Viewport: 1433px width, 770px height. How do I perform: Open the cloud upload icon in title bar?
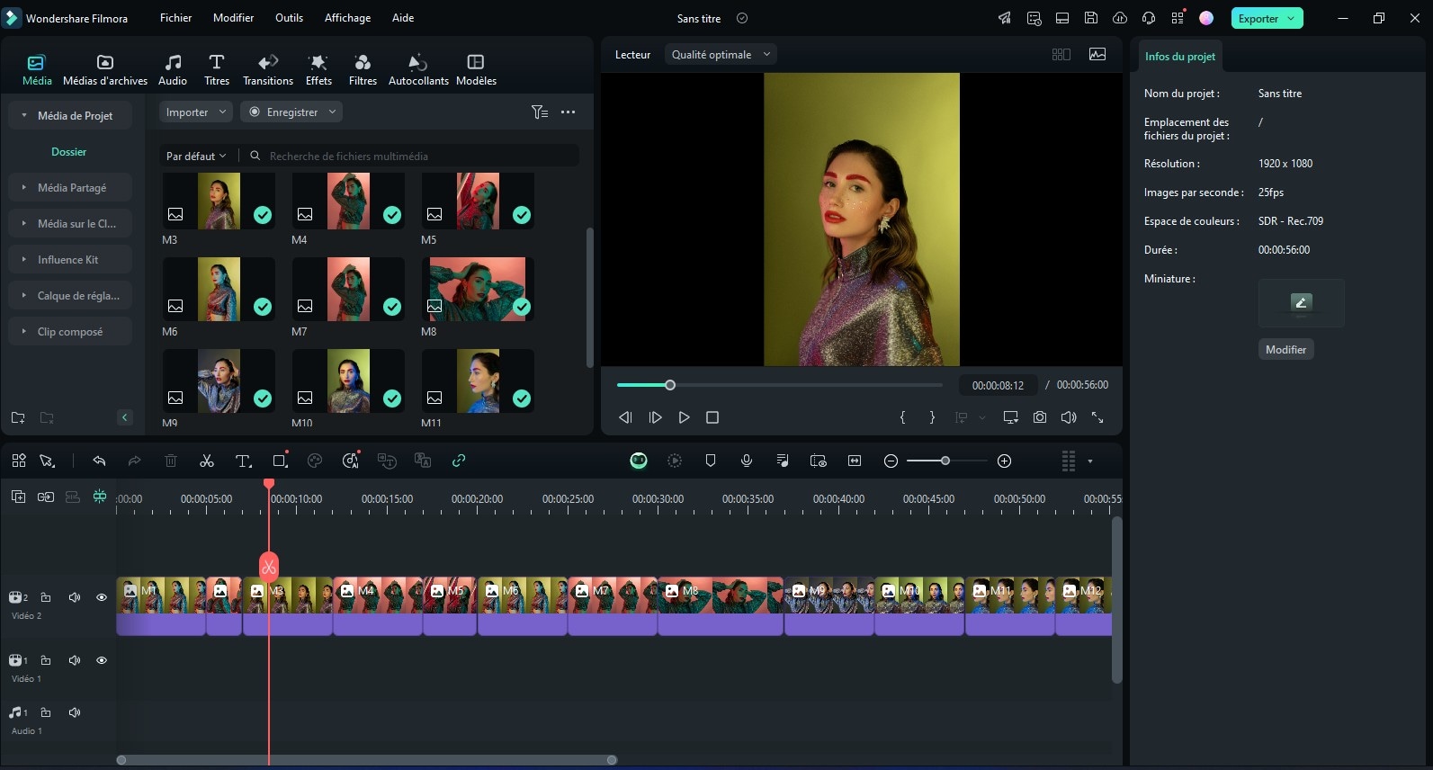1120,18
